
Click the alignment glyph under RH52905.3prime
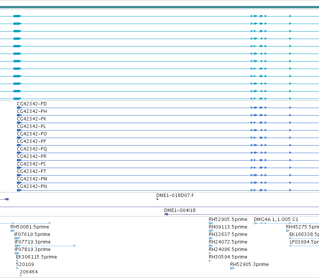tap(232, 268)
